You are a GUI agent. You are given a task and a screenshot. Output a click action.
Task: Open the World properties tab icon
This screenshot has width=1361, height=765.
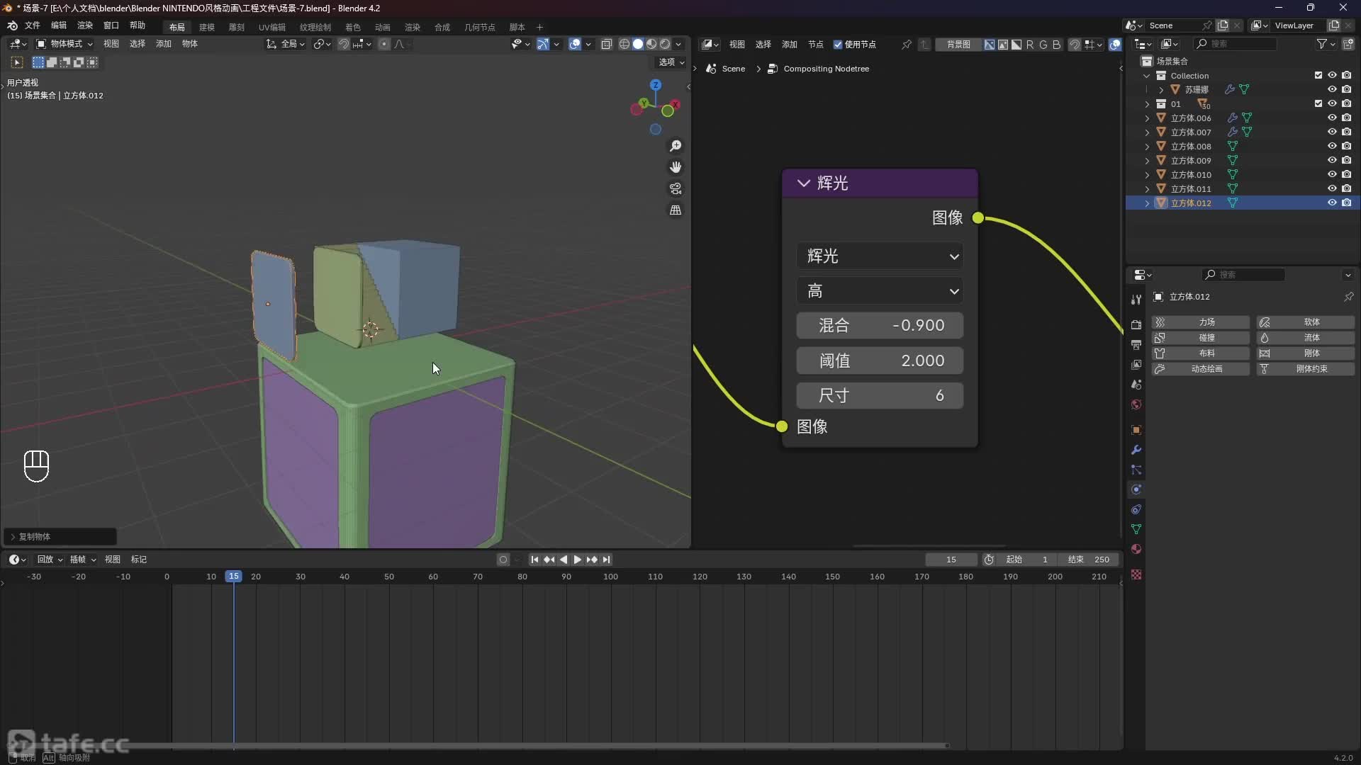pos(1136,404)
